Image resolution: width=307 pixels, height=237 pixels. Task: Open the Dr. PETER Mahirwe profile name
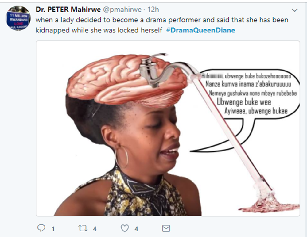coord(68,10)
